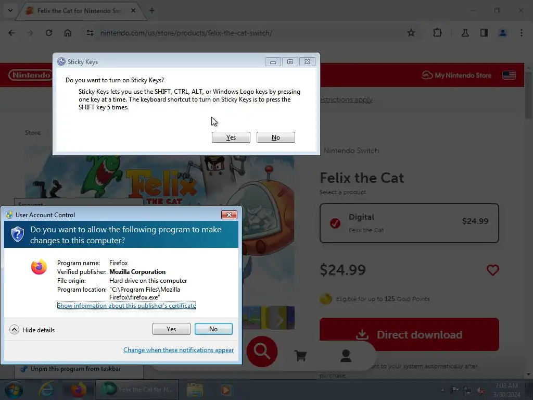
Task: Change region with US flag icon
Action: 509,75
